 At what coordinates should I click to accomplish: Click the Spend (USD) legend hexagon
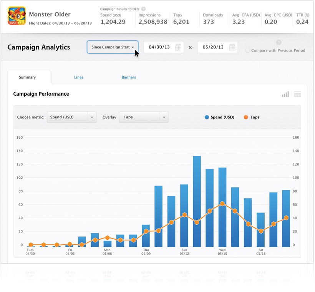[207, 117]
